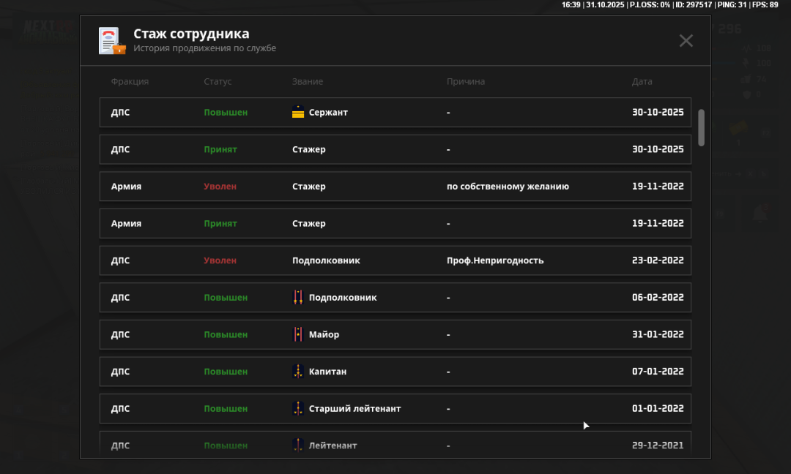The image size is (791, 474).
Task: Click the date 31-01-2022 in Майор row
Action: pos(658,334)
